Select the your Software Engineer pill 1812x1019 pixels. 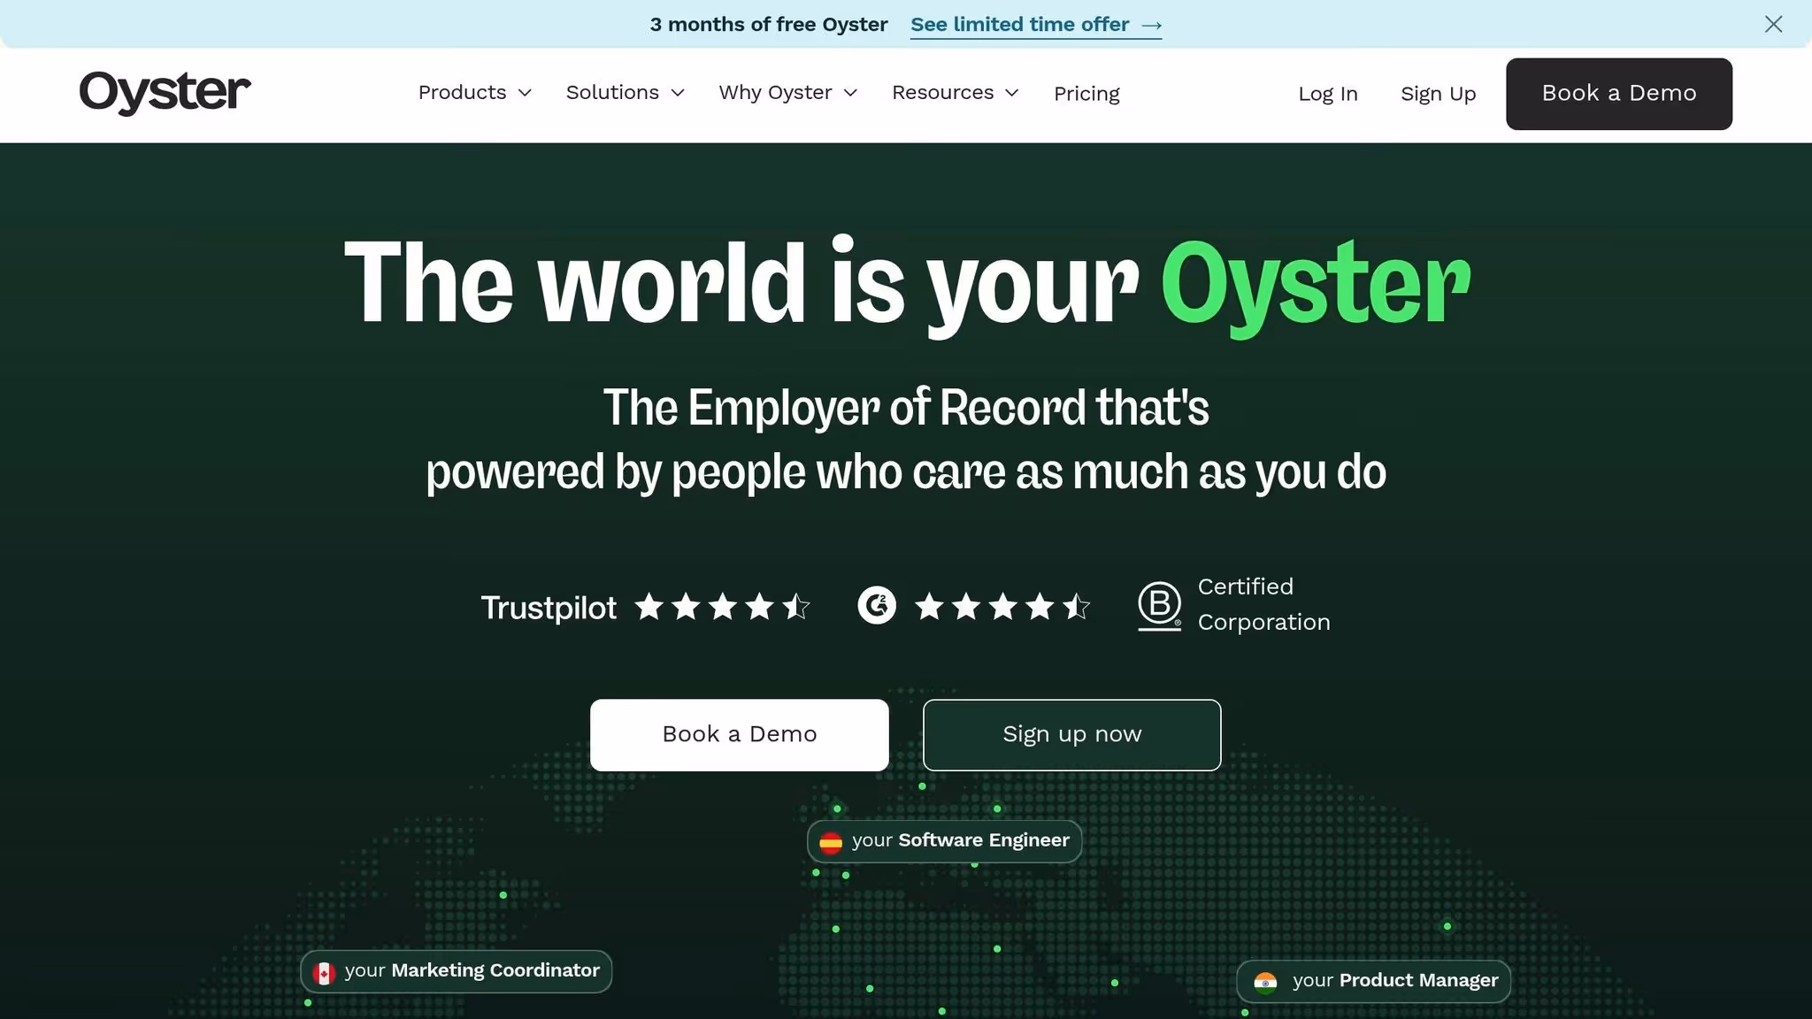[x=943, y=841]
